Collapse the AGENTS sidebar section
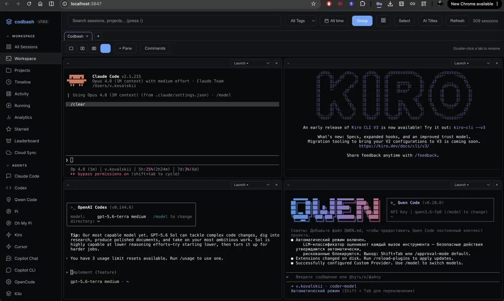The image size is (504, 301). [17, 166]
